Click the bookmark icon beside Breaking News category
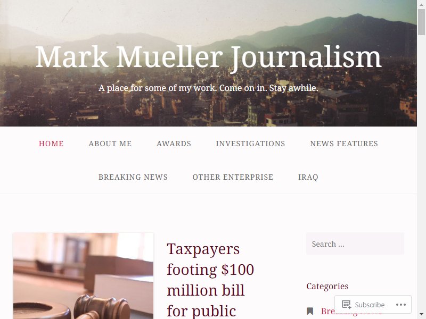This screenshot has width=426, height=319. coord(310,311)
